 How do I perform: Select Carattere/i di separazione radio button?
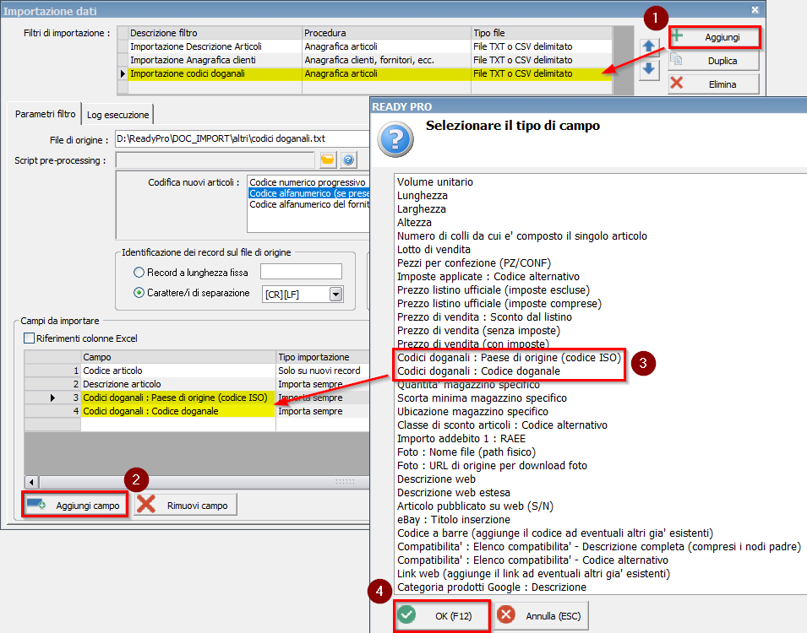pyautogui.click(x=139, y=293)
